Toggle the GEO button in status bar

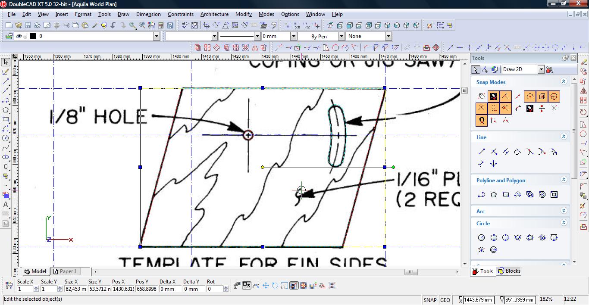[x=445, y=300]
